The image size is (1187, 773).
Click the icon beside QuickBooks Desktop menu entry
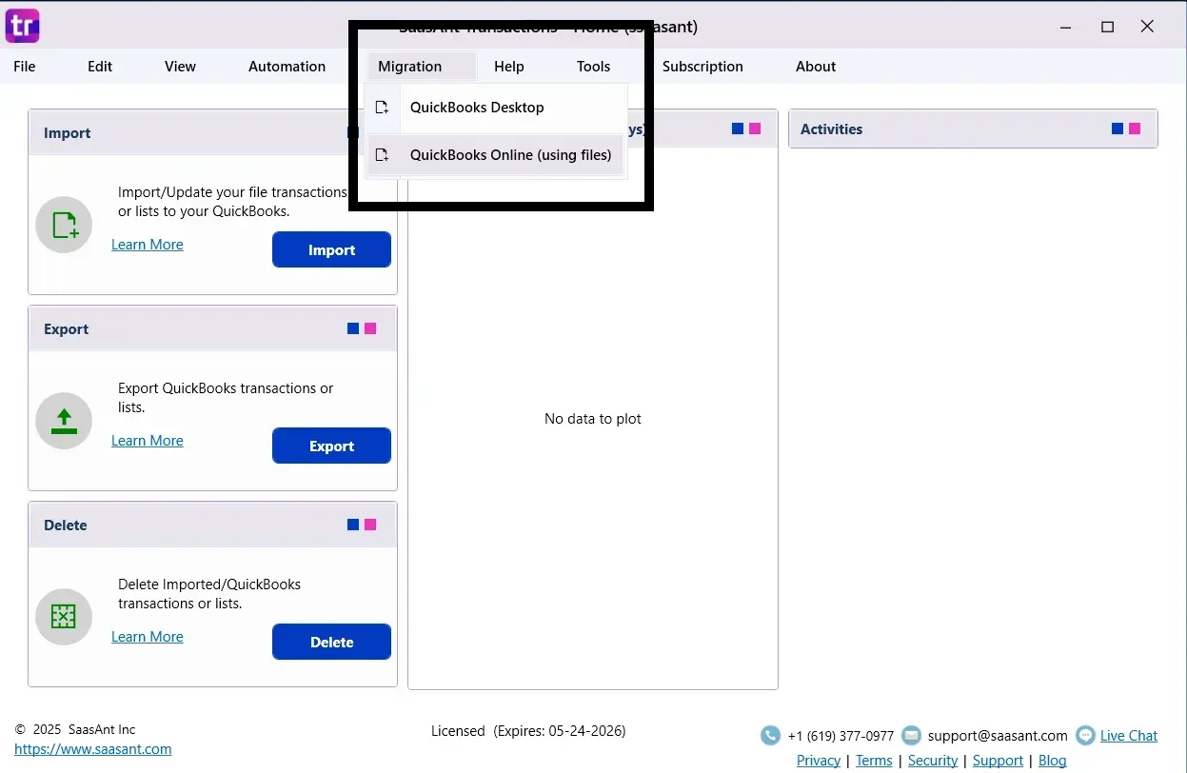(383, 108)
